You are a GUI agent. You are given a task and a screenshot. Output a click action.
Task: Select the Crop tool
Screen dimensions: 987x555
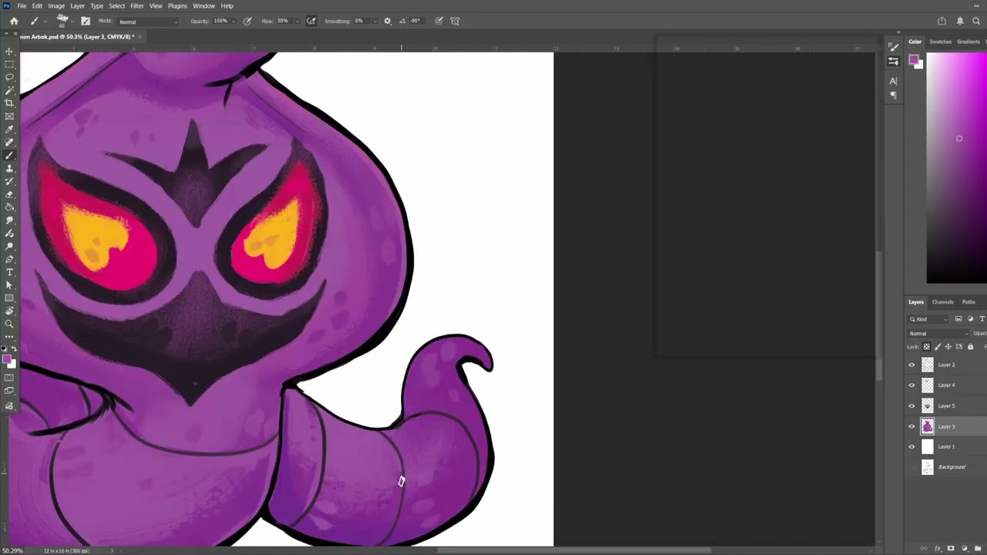pyautogui.click(x=9, y=103)
